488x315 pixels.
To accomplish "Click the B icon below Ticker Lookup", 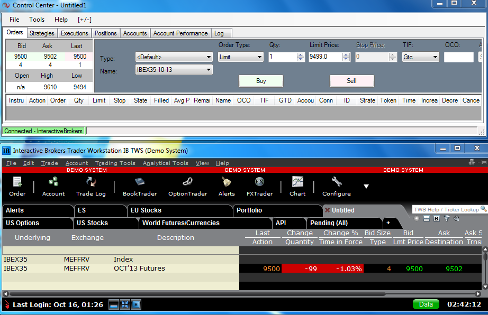I will (437, 219).
